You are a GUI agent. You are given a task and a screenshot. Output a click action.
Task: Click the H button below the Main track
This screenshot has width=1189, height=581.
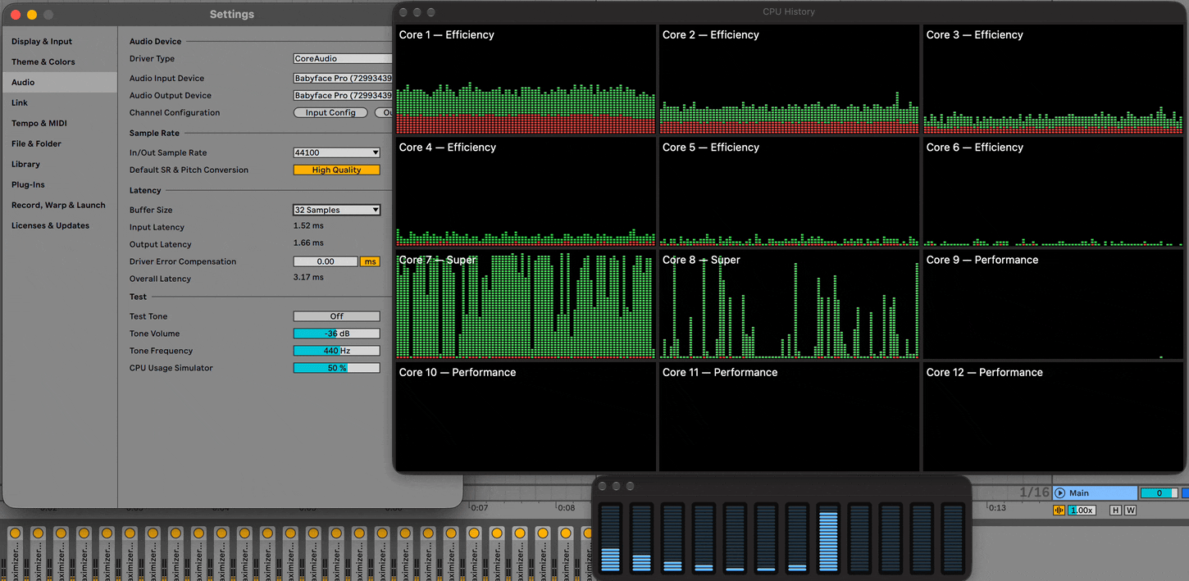(1115, 510)
